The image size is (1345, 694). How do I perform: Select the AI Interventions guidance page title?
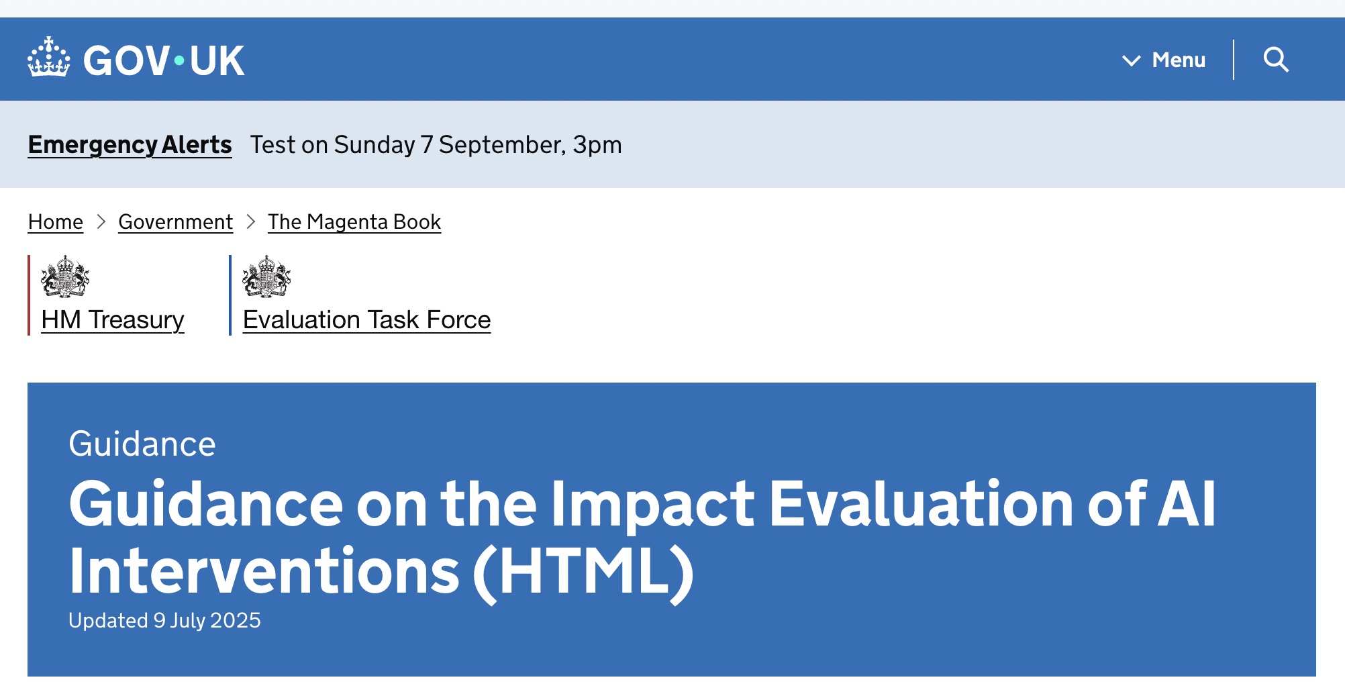642,537
